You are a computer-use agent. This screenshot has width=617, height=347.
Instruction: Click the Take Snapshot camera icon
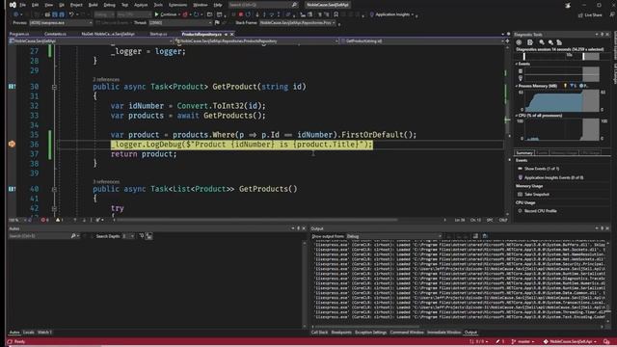521,195
